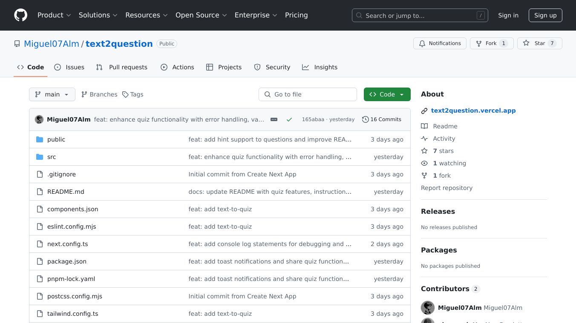Click the Notifications bell button

pyautogui.click(x=439, y=43)
